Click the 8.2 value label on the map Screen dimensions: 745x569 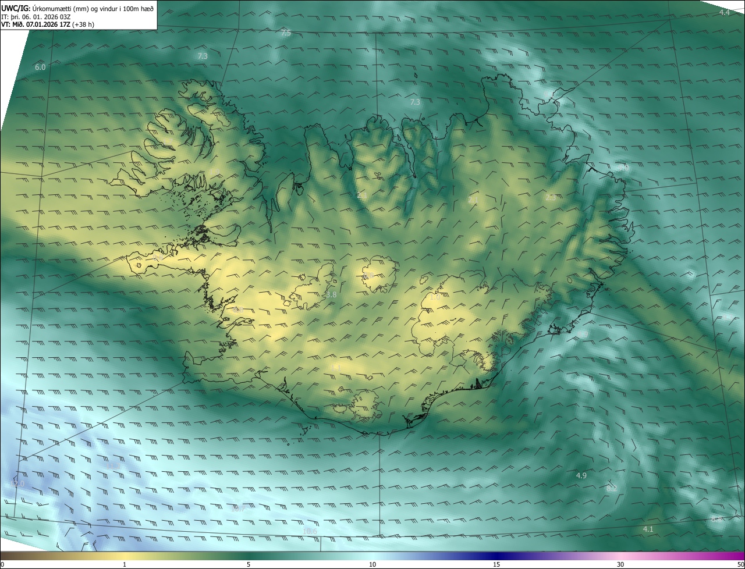click(612, 489)
